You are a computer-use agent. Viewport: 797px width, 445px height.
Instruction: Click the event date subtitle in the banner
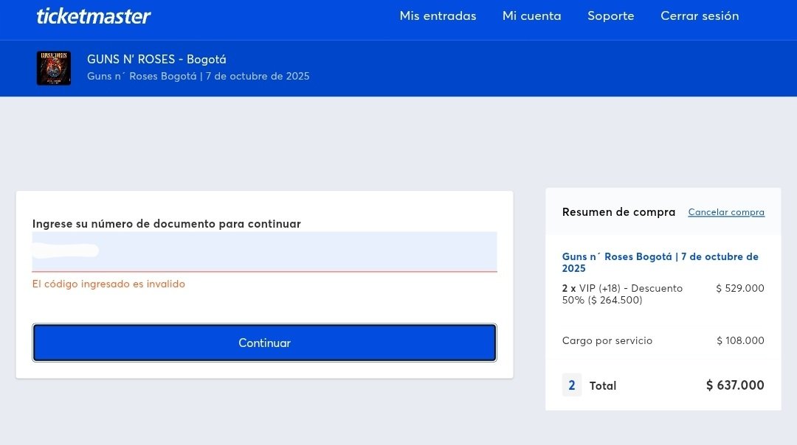(x=199, y=76)
